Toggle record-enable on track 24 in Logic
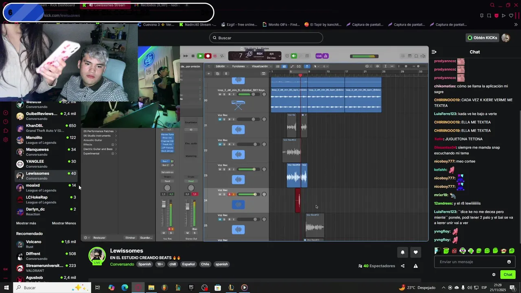Screen dimensions: 521x293 click(x=230, y=195)
